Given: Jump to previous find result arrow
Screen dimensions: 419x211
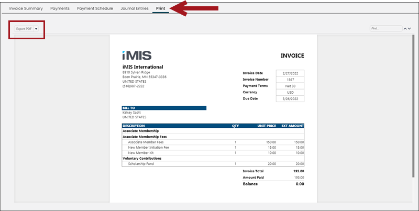Looking at the screenshot, I should pyautogui.click(x=405, y=29).
